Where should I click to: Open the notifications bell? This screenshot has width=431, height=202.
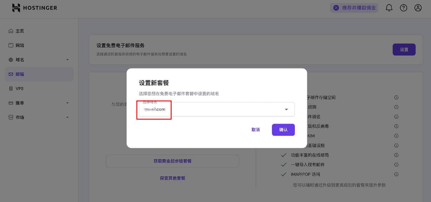[x=389, y=8]
